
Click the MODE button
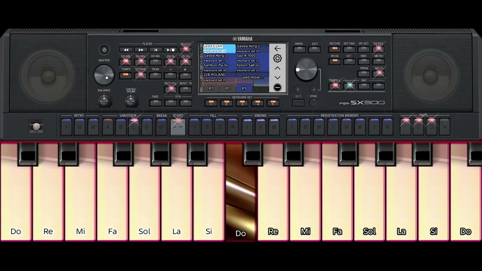[335, 61]
